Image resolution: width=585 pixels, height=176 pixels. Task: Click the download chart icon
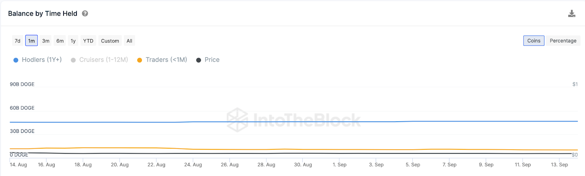[x=572, y=14]
